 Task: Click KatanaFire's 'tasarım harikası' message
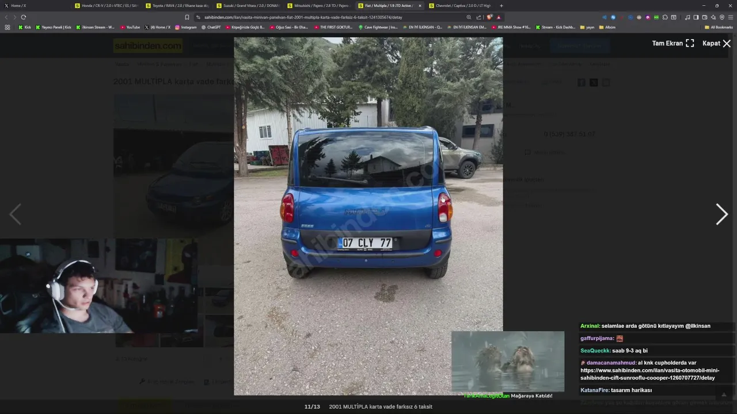[616, 390]
